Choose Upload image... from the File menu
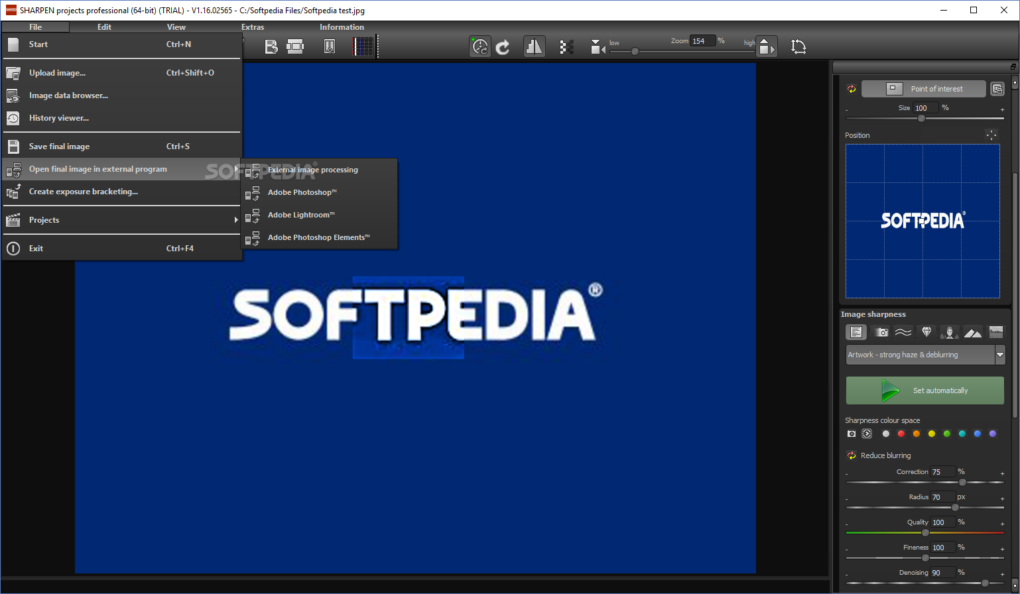The image size is (1020, 594). tap(122, 73)
